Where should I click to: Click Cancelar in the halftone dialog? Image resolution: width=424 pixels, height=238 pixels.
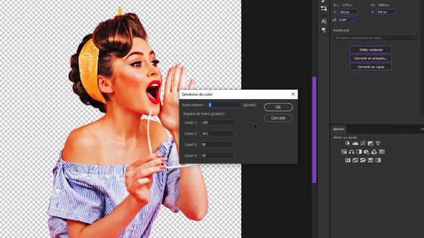pos(278,118)
